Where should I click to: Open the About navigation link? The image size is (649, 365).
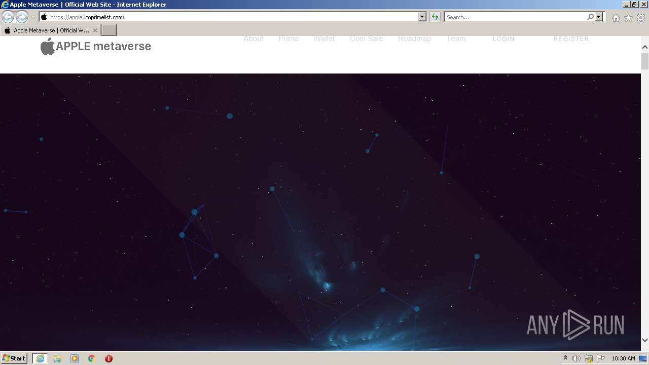click(254, 39)
